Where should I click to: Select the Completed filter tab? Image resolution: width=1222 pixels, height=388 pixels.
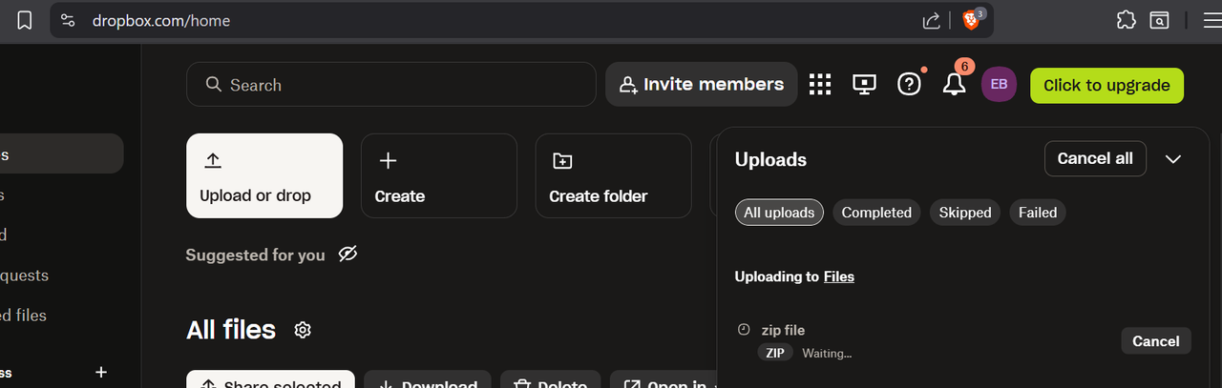coord(876,213)
